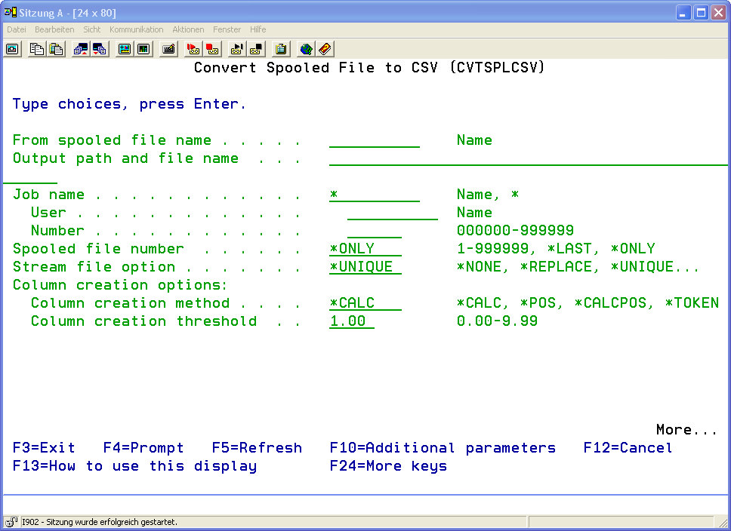731x531 pixels.
Task: Click the Paste clipboard toolbar icon
Action: [x=56, y=49]
